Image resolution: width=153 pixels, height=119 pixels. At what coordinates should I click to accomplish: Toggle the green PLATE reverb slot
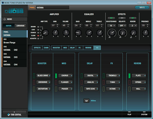tap(129, 76)
